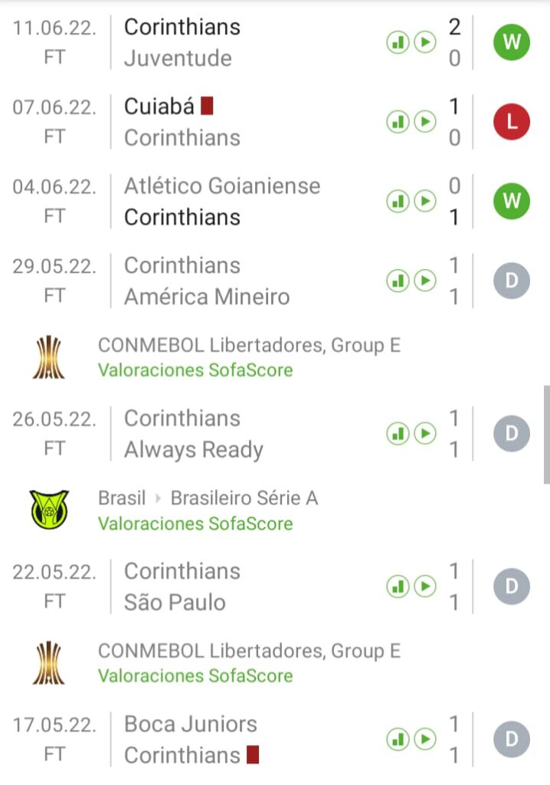Play highlights for Atlético Goianiense match

tap(425, 201)
